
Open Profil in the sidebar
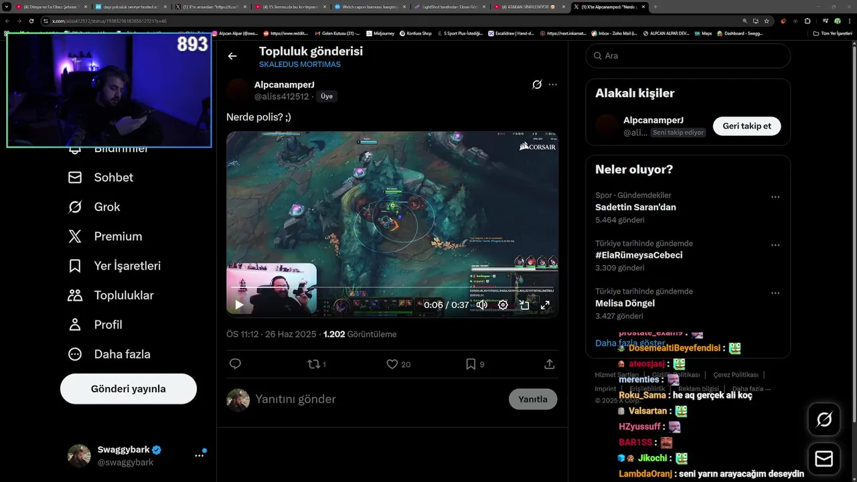pos(95,325)
